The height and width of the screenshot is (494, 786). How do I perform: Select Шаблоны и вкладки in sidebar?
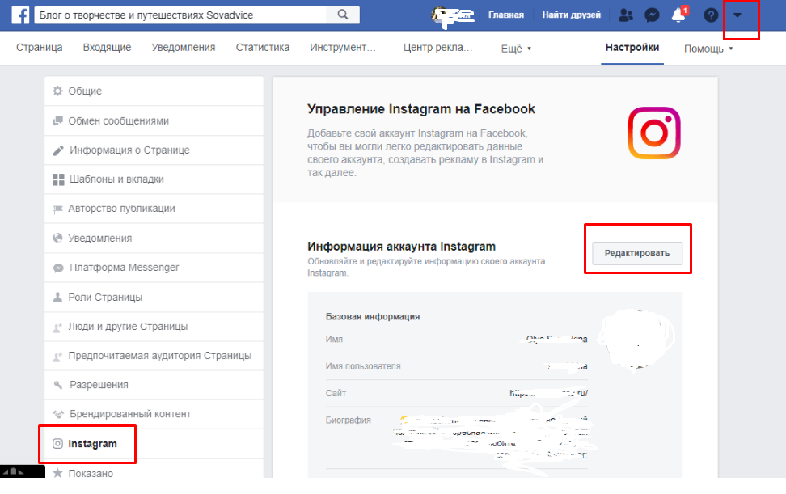pos(154,179)
